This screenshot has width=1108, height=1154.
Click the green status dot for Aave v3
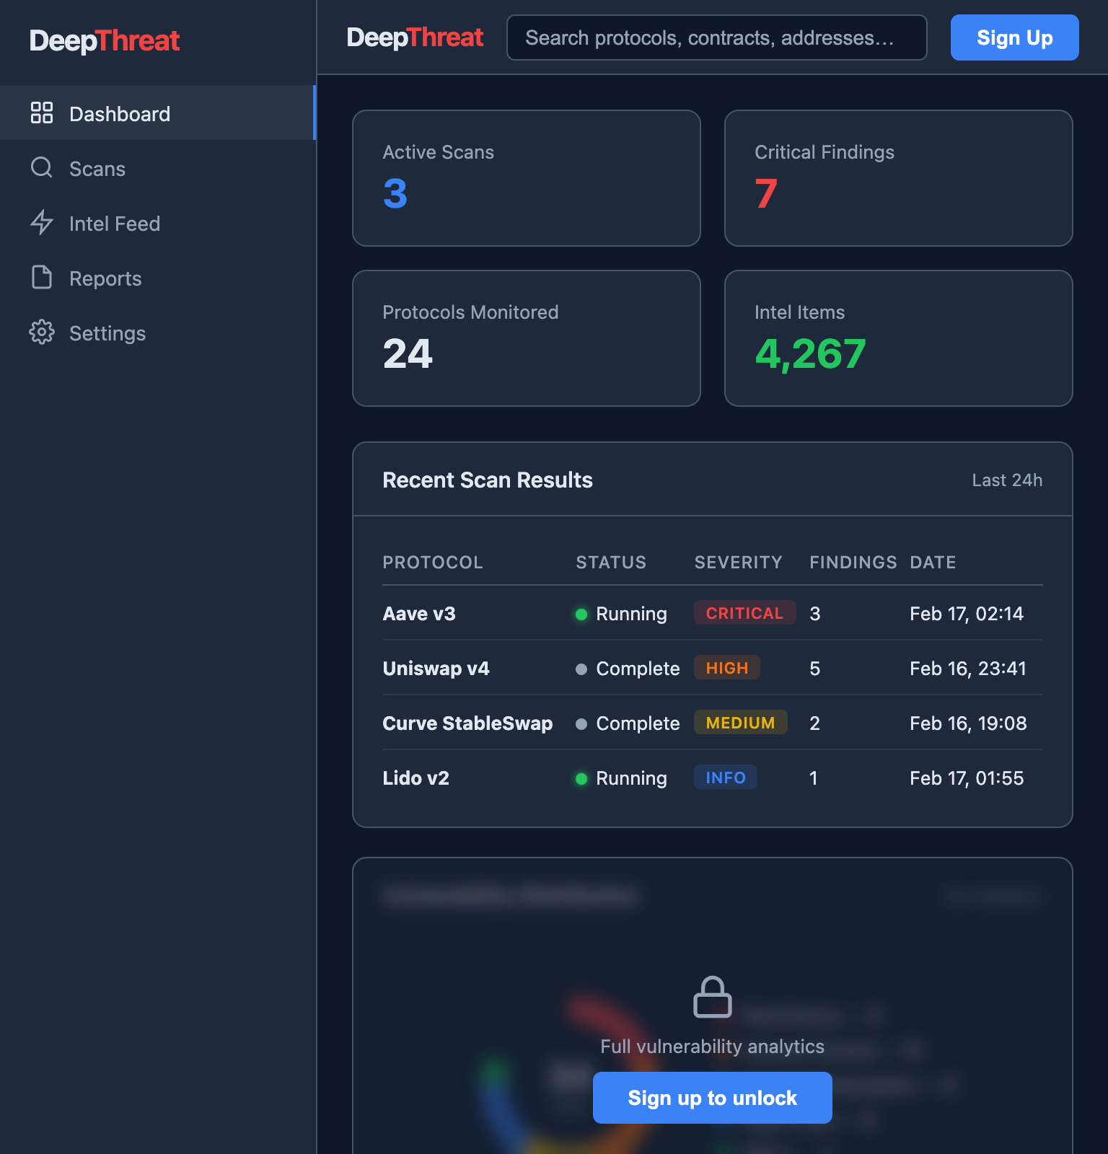(581, 615)
